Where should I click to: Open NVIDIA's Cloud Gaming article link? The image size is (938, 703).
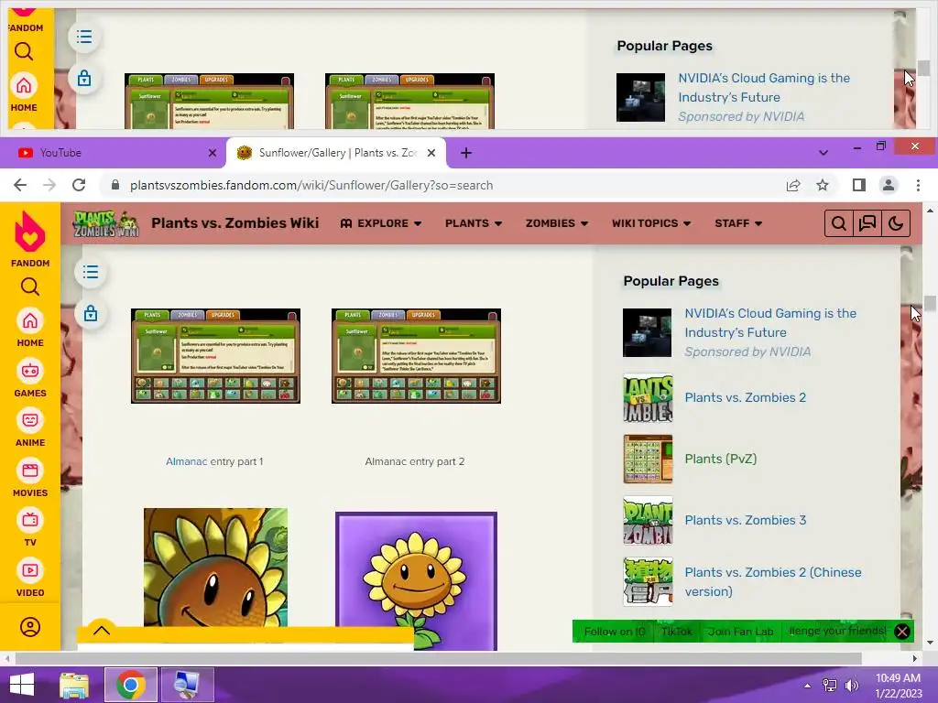pos(770,323)
